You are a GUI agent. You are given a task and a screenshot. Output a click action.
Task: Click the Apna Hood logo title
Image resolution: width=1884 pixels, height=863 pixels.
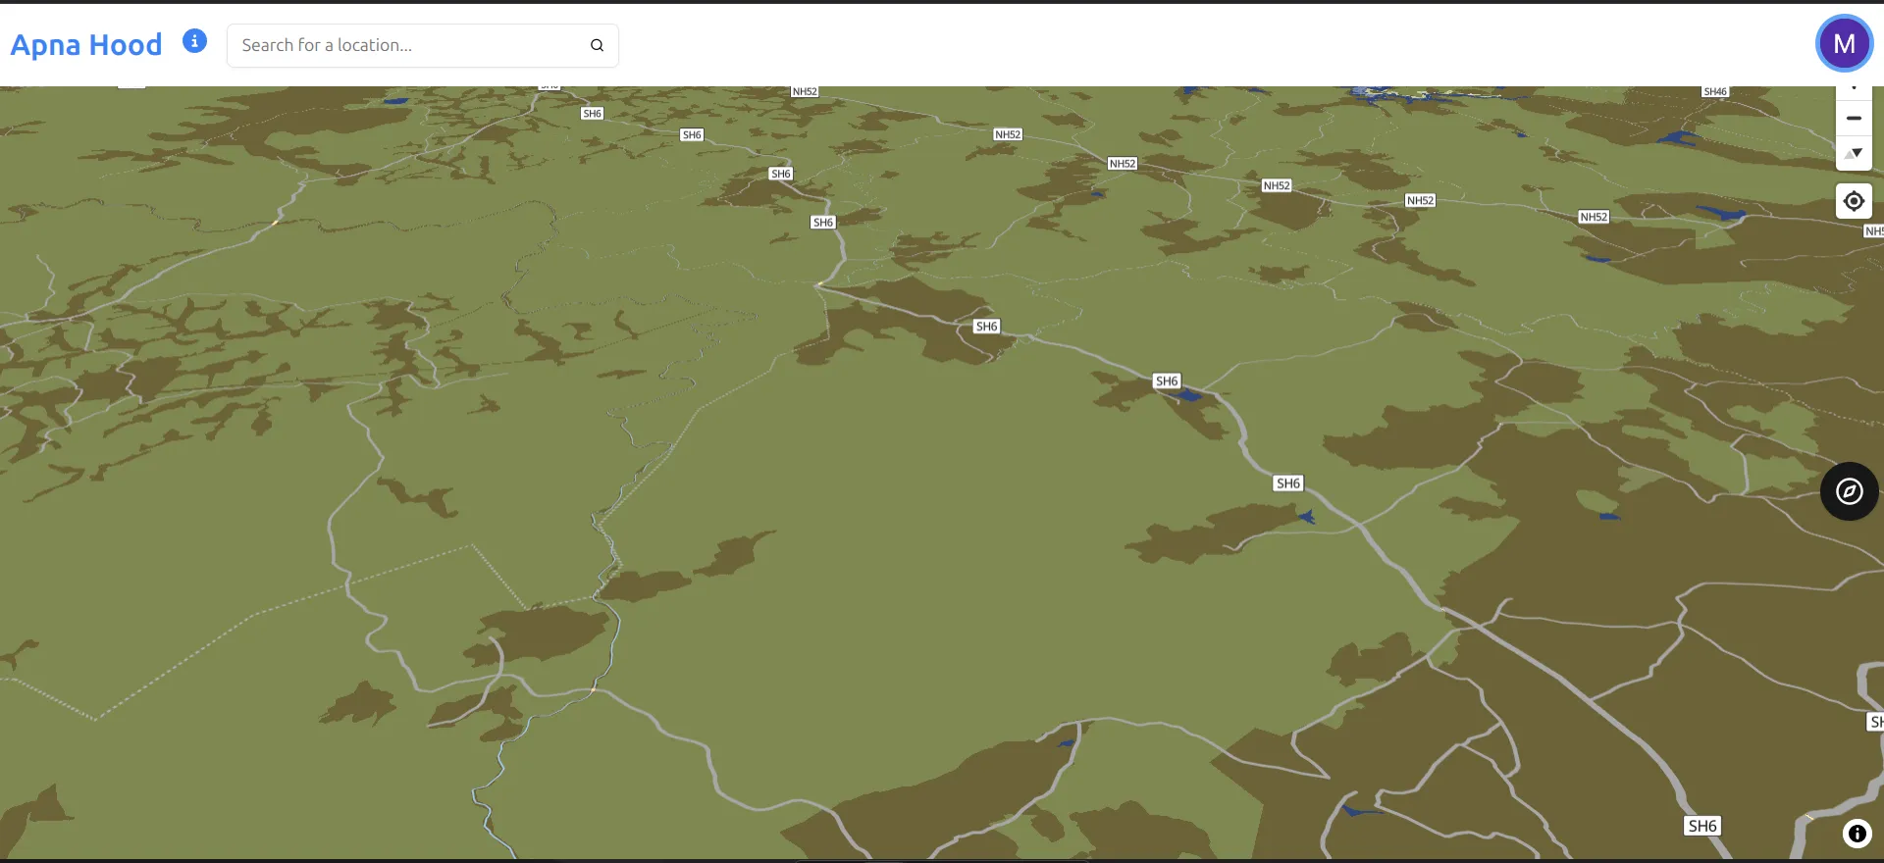pos(86,45)
